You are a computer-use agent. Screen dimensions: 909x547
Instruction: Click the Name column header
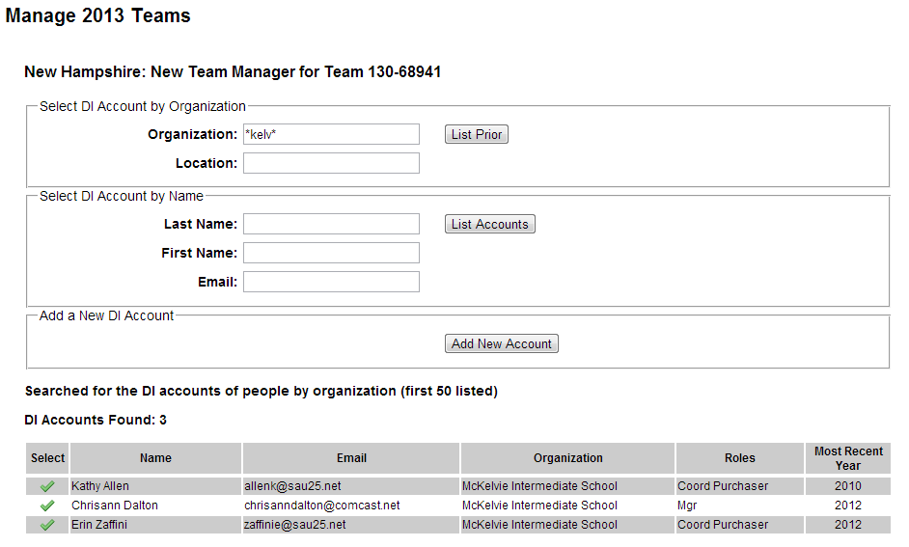coord(155,458)
